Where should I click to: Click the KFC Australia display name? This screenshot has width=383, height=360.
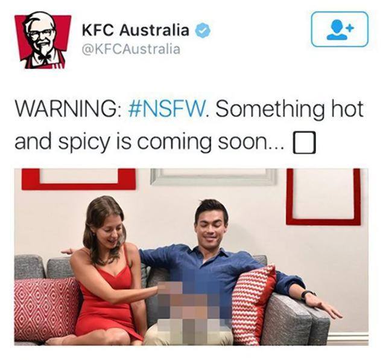pyautogui.click(x=136, y=30)
